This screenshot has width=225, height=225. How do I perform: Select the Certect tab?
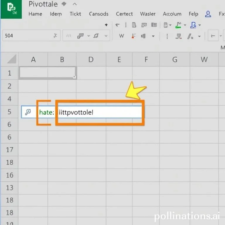pos(124,14)
